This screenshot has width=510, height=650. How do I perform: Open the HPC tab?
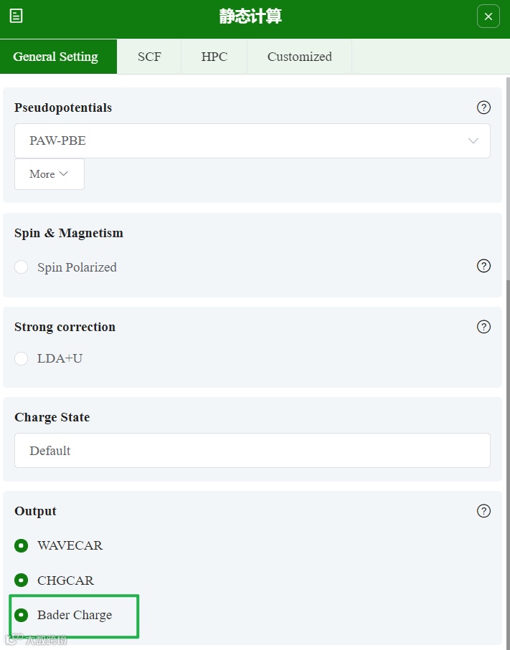pyautogui.click(x=214, y=57)
